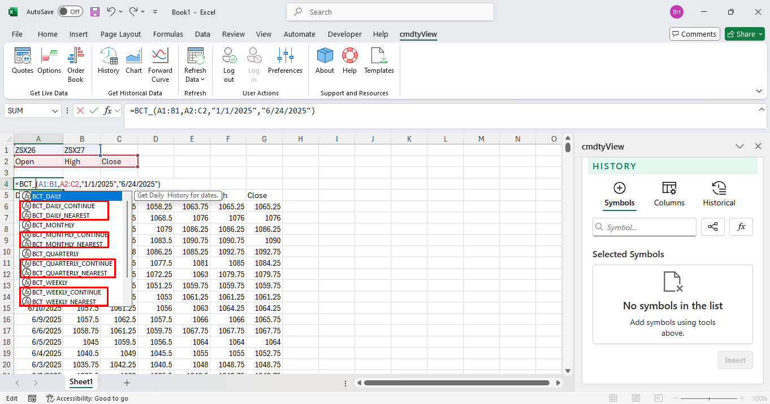Click the symbol tree picker button
The width and height of the screenshot is (770, 404).
pyautogui.click(x=713, y=227)
